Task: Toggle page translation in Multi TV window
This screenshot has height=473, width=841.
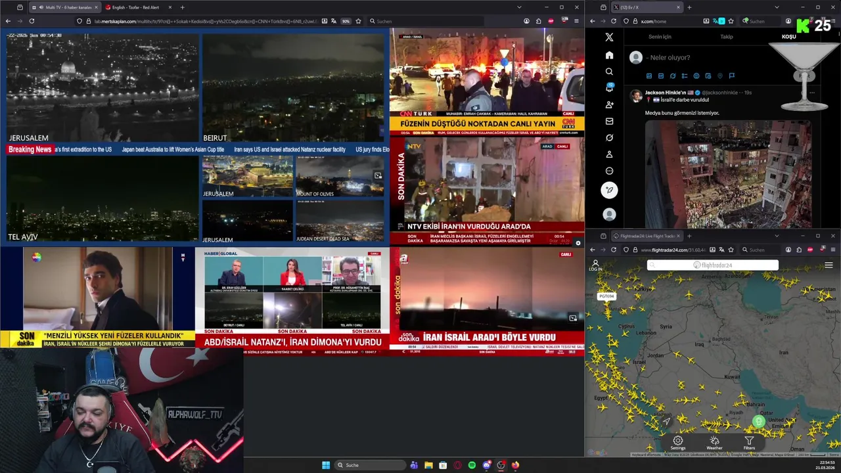Action: (x=334, y=21)
